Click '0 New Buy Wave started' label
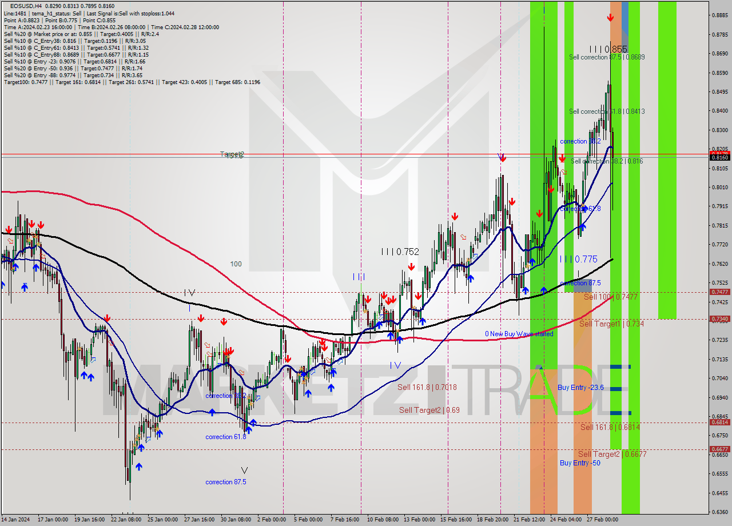732x526 pixels. [519, 334]
